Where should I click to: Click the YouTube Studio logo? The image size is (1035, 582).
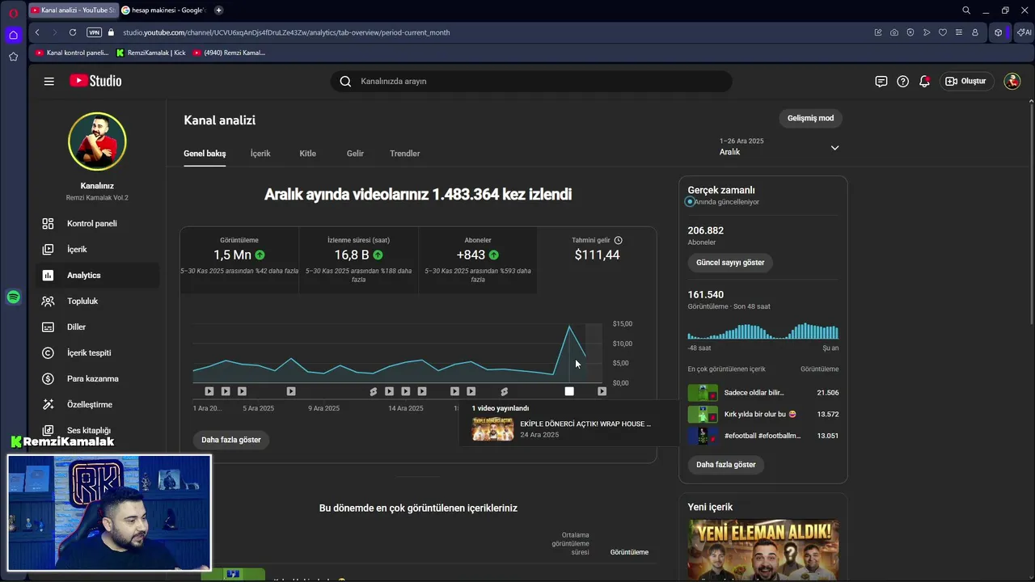pyautogui.click(x=95, y=81)
